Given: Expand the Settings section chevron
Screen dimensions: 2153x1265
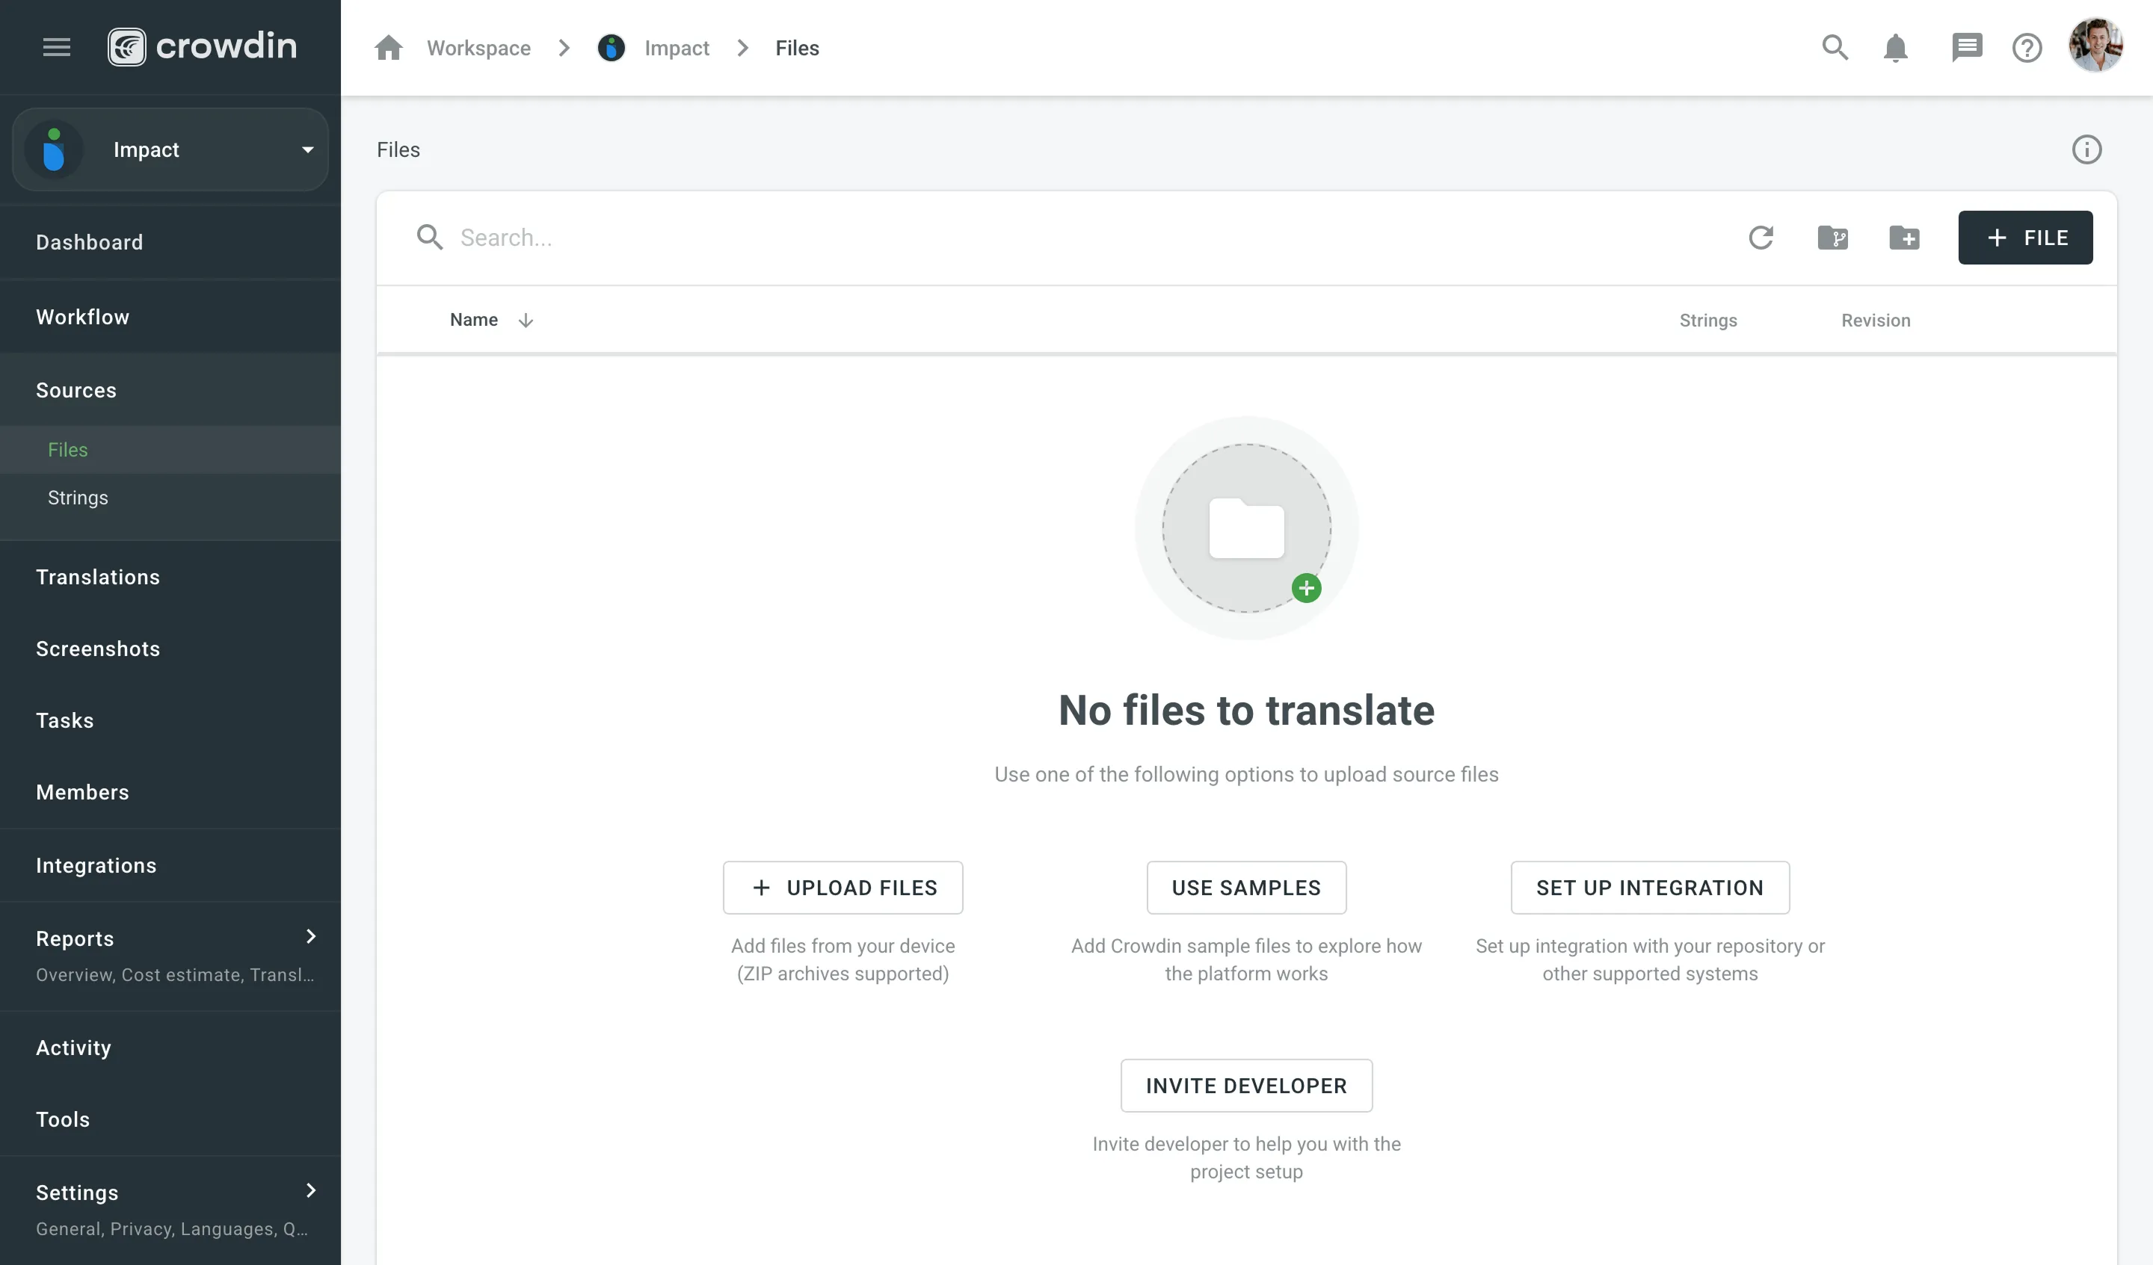Looking at the screenshot, I should tap(310, 1191).
